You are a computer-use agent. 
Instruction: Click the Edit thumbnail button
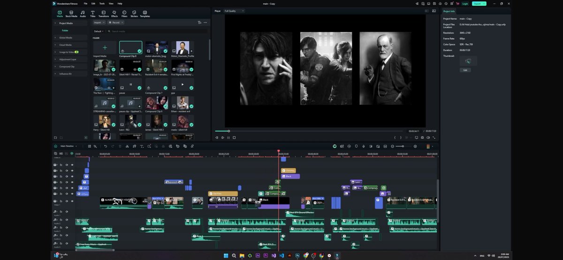(465, 70)
